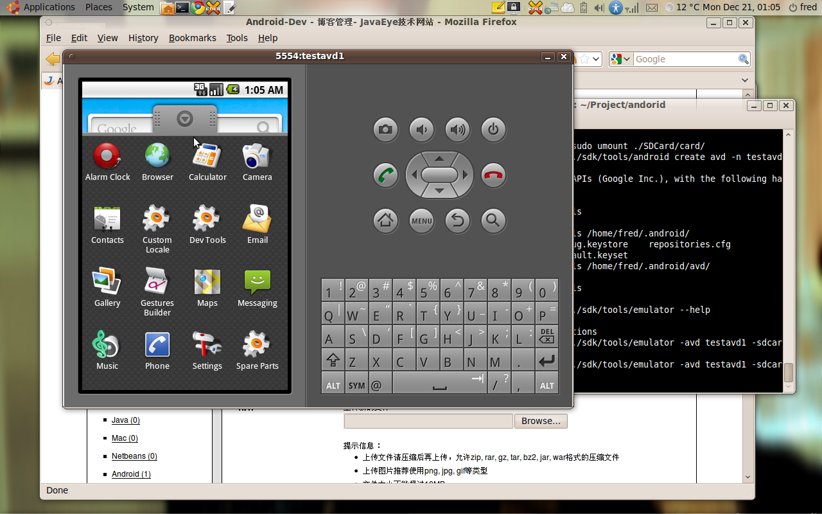Open Firefox Edit menu

(x=79, y=38)
